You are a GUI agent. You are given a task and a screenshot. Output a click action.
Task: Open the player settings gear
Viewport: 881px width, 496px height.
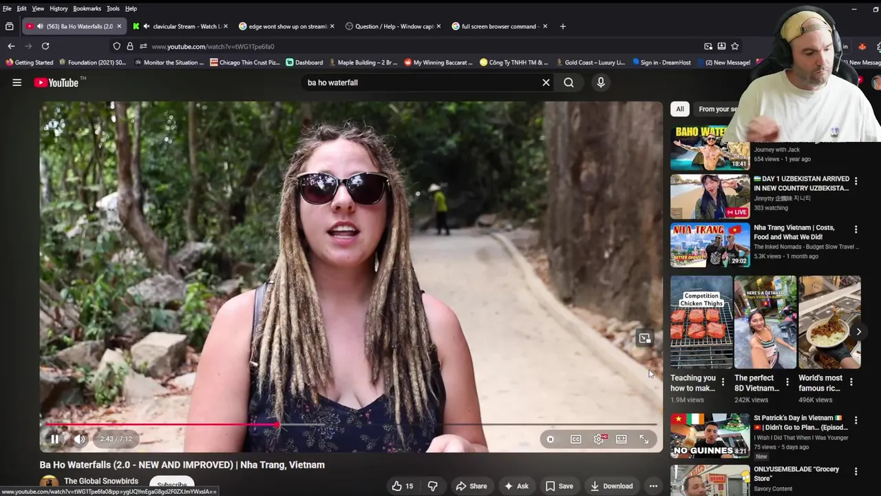[599, 439]
